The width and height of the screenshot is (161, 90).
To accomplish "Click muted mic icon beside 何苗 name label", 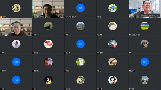I will (x=1, y=89).
